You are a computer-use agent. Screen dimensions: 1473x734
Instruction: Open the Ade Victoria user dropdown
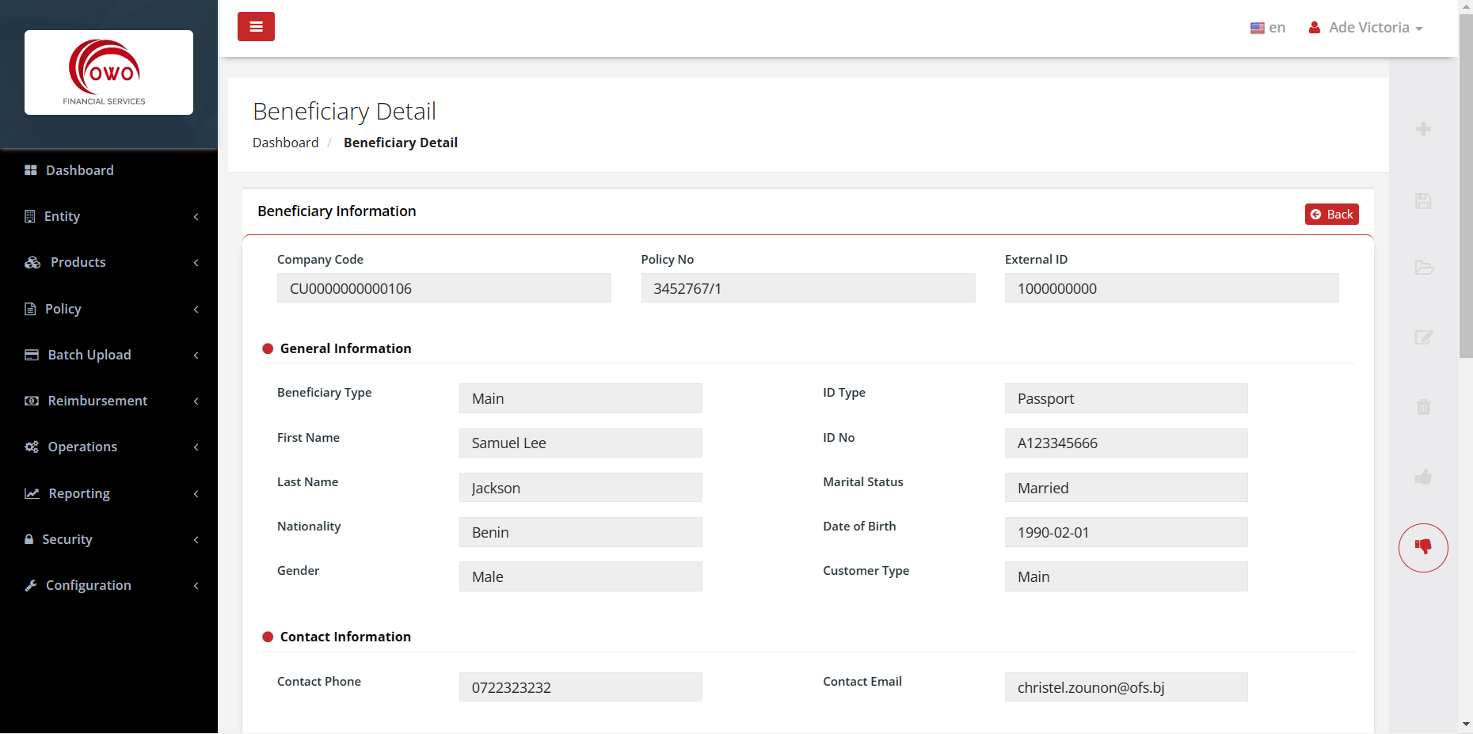pyautogui.click(x=1366, y=28)
